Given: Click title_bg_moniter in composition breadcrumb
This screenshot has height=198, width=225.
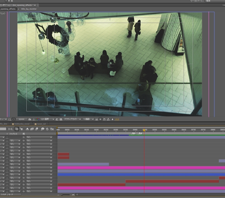Looking at the screenshot, I should tap(29, 9).
